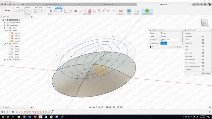The height and width of the screenshot is (119, 212).
Task: Open the Modify dropdown menu
Action: tap(50, 14)
